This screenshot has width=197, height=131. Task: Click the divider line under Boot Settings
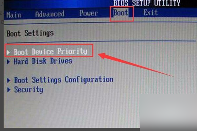(x=101, y=42)
